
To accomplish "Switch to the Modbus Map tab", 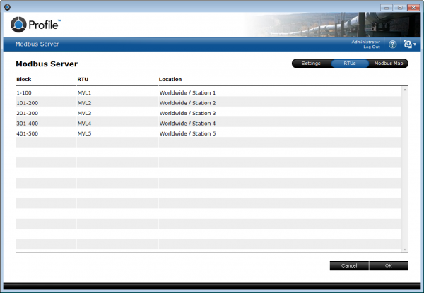I will pyautogui.click(x=389, y=64).
